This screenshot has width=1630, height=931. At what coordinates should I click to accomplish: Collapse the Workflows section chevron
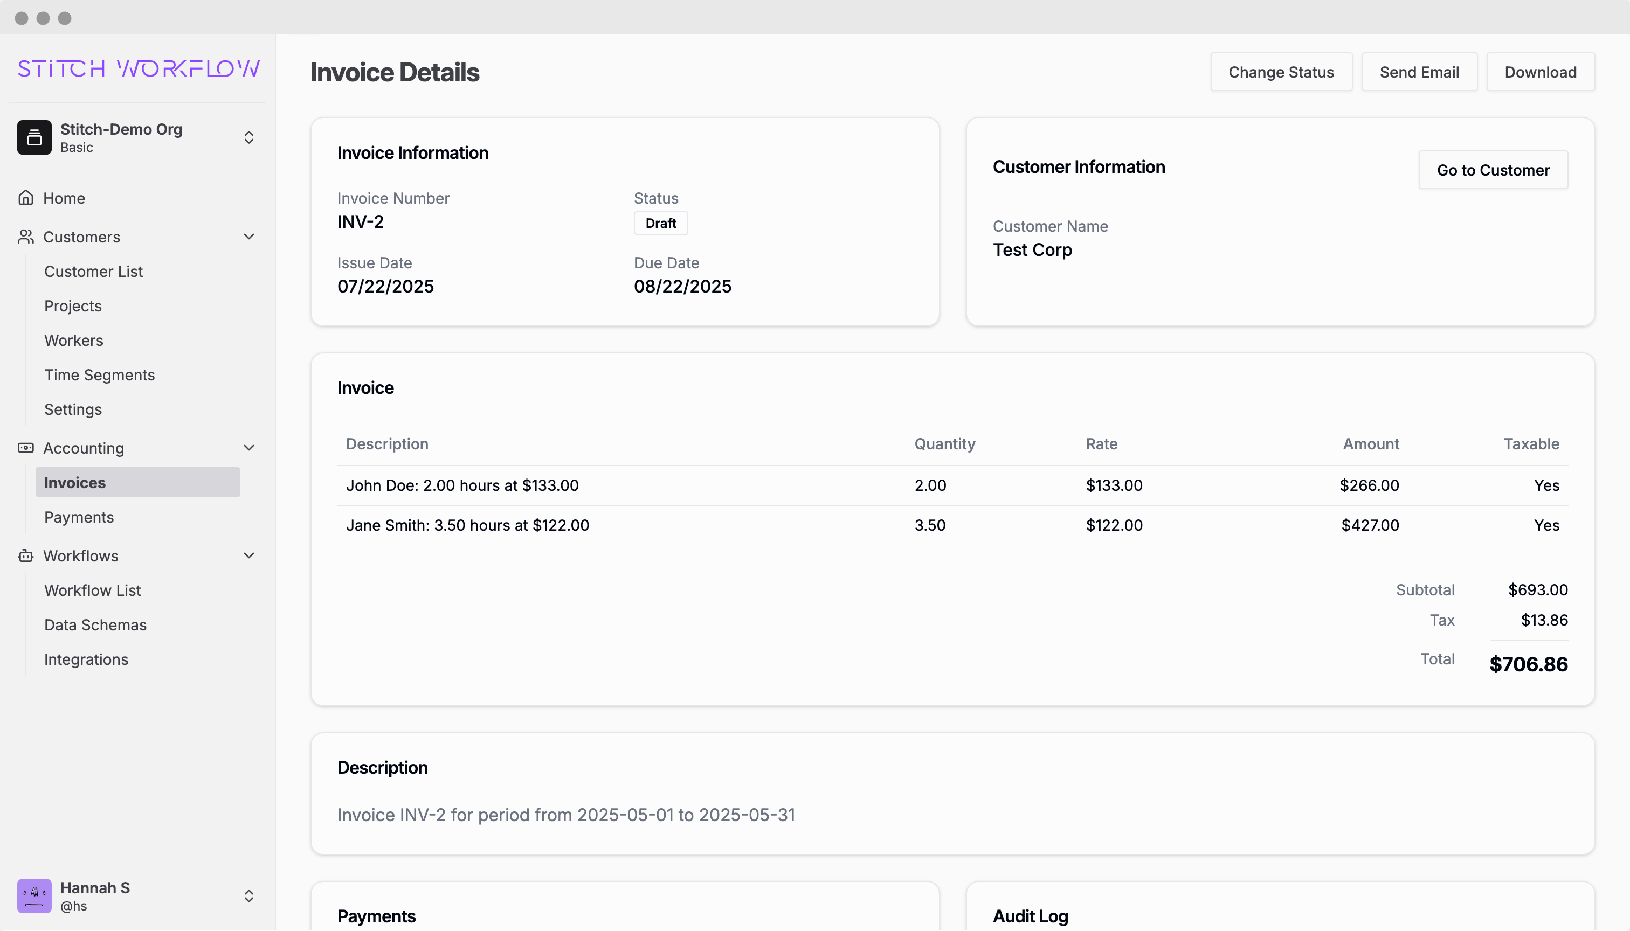(x=249, y=555)
